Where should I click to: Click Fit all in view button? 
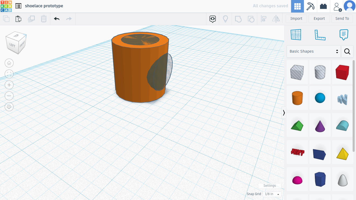9,74
